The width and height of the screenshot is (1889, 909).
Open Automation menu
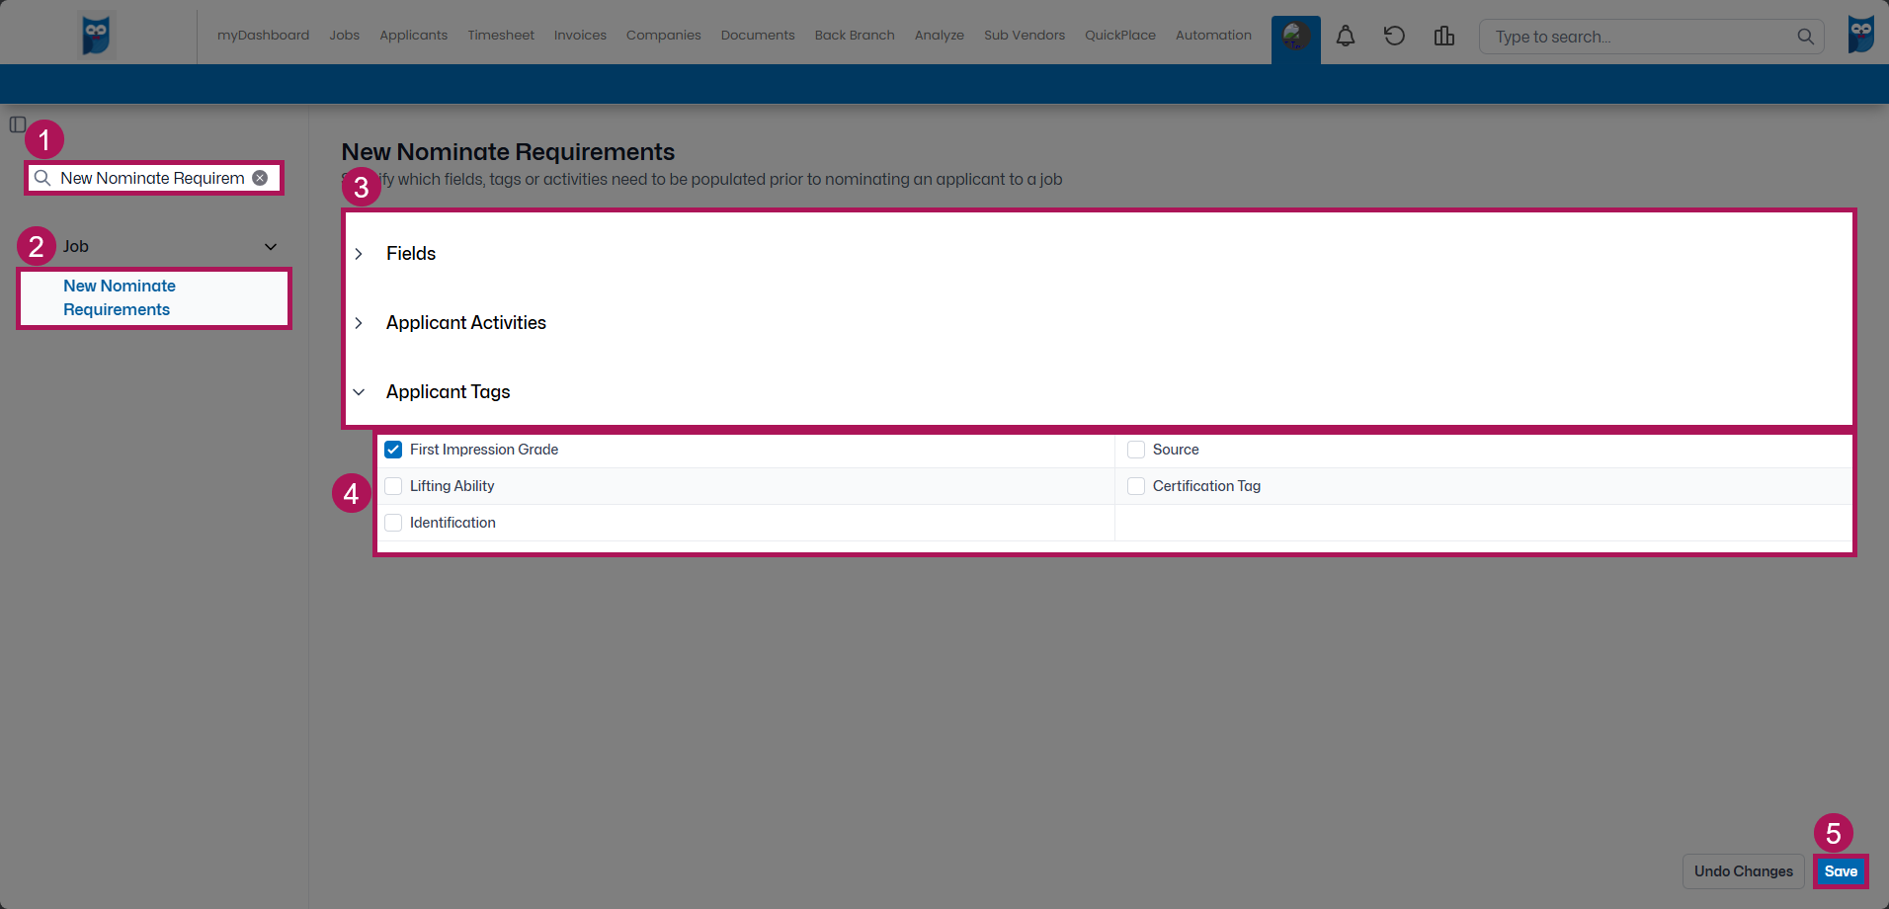(1213, 35)
